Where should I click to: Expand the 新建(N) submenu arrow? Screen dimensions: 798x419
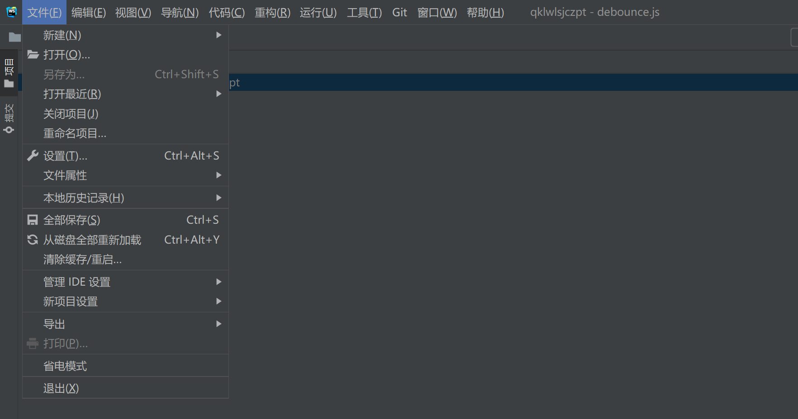(x=219, y=35)
